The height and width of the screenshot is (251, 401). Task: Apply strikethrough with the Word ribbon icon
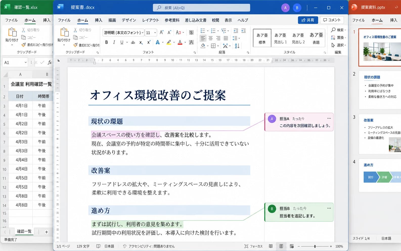click(133, 42)
